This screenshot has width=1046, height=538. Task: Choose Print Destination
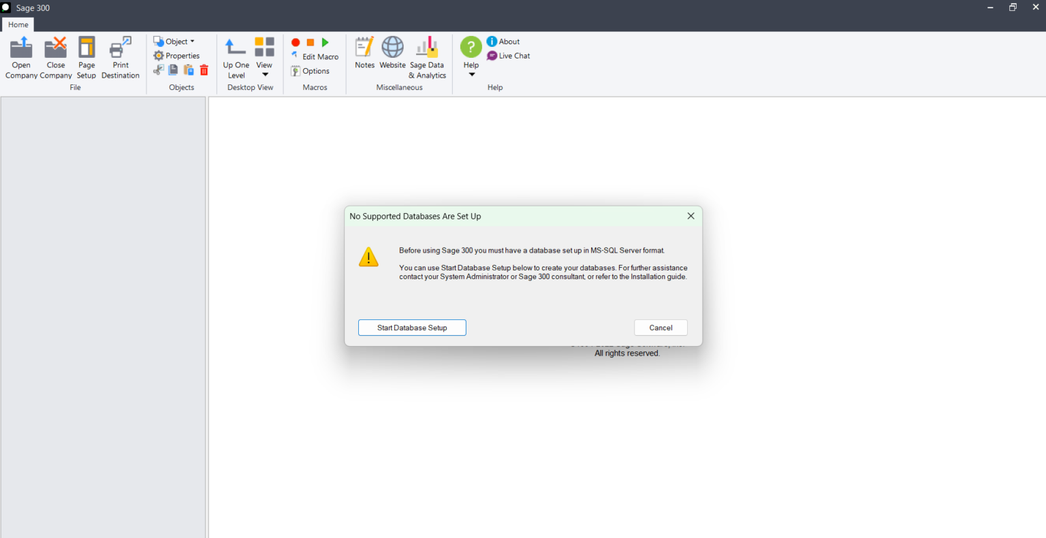(121, 58)
